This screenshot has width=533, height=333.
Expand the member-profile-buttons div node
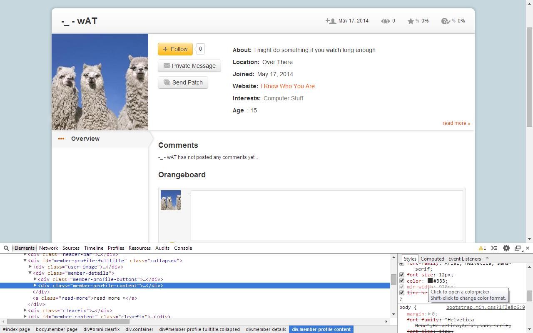pos(35,279)
